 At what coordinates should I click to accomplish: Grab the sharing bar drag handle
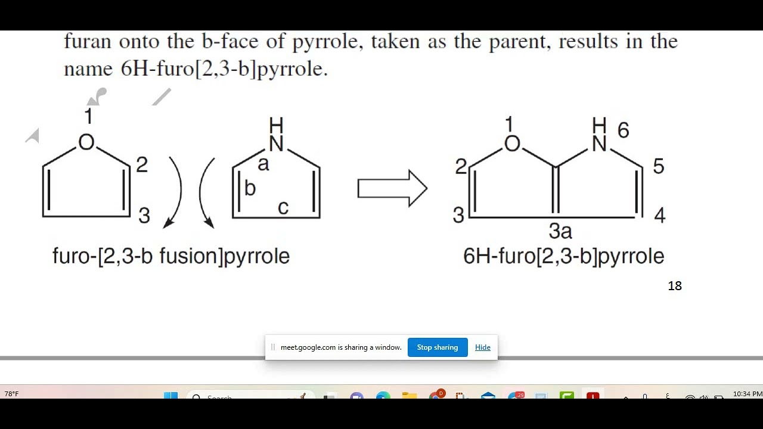tap(273, 347)
